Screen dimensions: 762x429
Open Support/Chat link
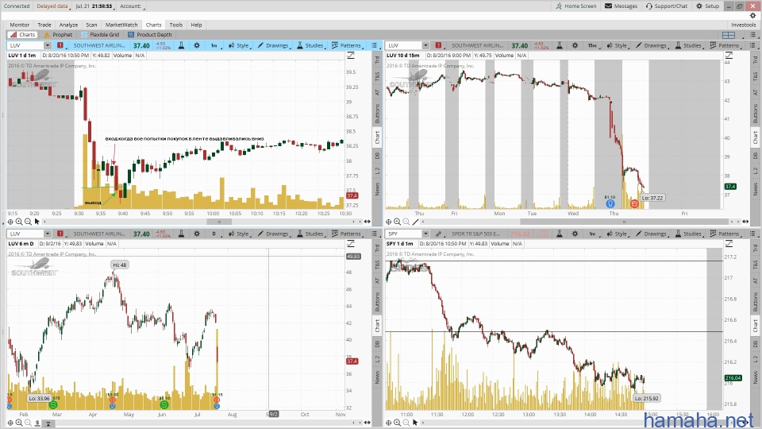point(667,6)
